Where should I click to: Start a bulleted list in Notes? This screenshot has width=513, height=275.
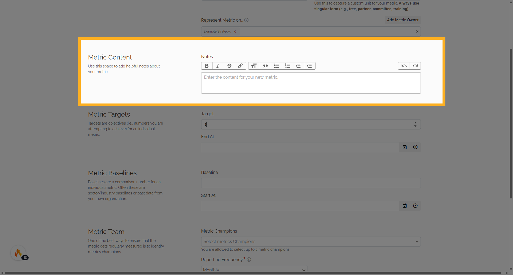click(276, 66)
